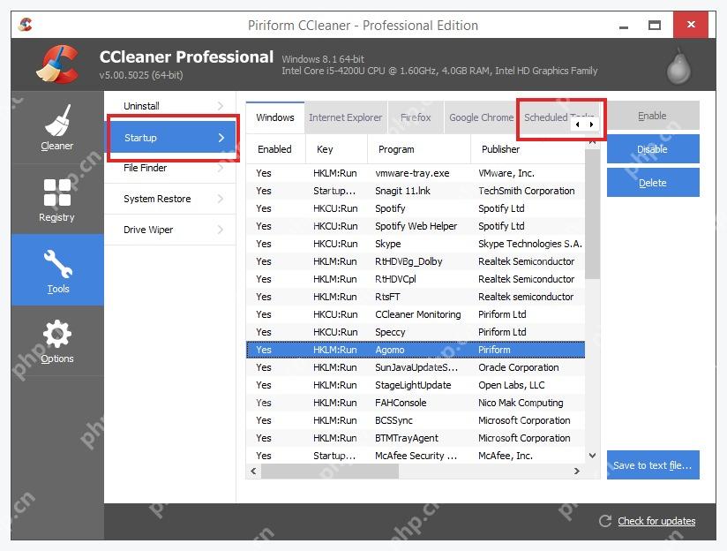Click the chevron next to System Restore
The image size is (727, 551).
point(221,199)
